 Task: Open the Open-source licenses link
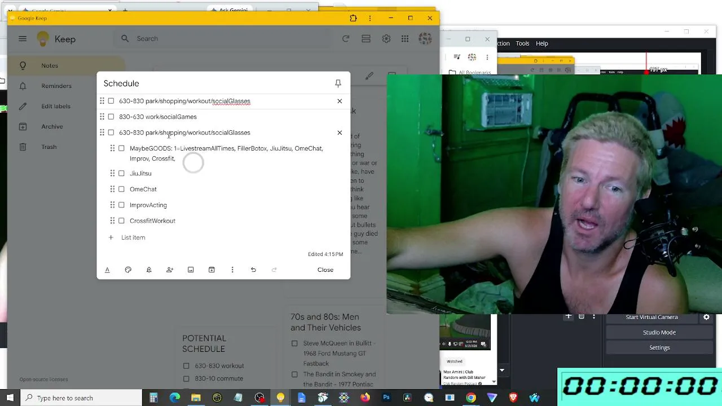pos(43,379)
